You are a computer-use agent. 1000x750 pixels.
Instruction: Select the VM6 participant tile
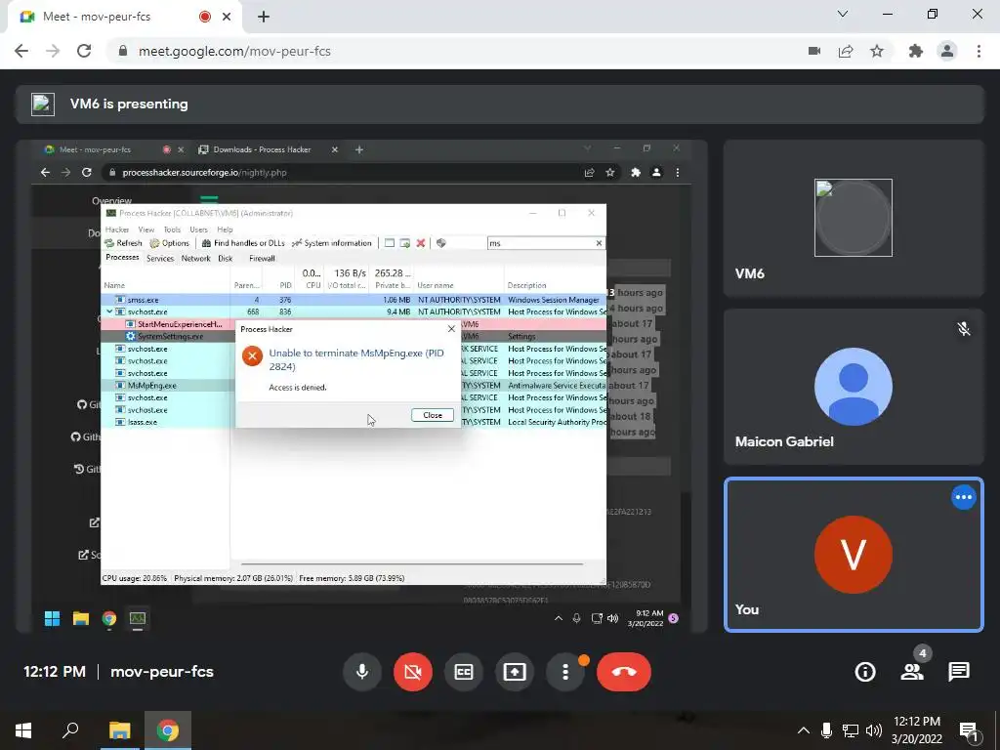854,218
